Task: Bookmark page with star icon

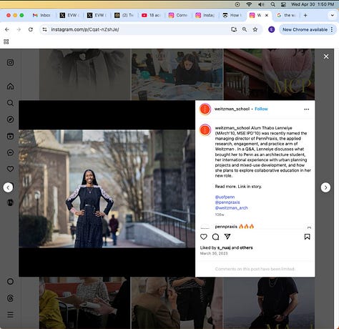Action: coord(255,29)
